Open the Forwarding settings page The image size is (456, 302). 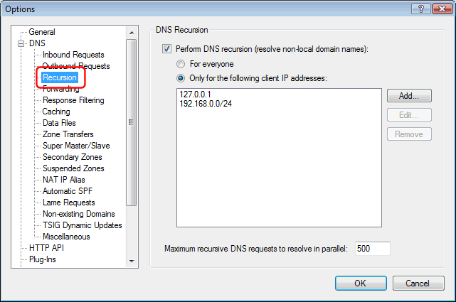pyautogui.click(x=60, y=89)
